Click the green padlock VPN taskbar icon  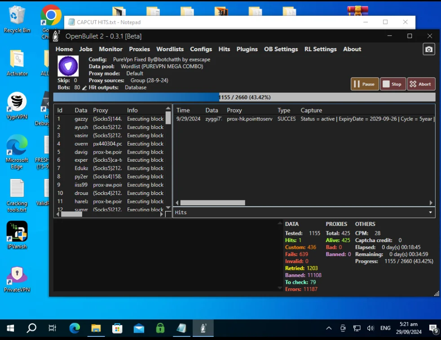tap(160, 328)
